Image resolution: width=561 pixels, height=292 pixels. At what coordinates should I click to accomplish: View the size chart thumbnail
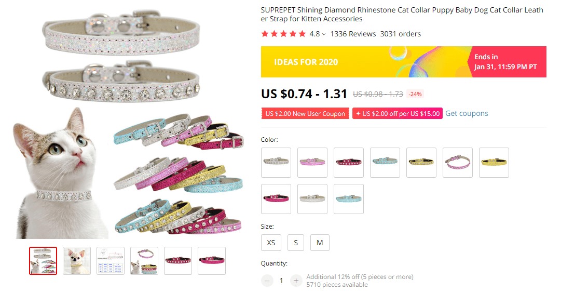click(111, 261)
